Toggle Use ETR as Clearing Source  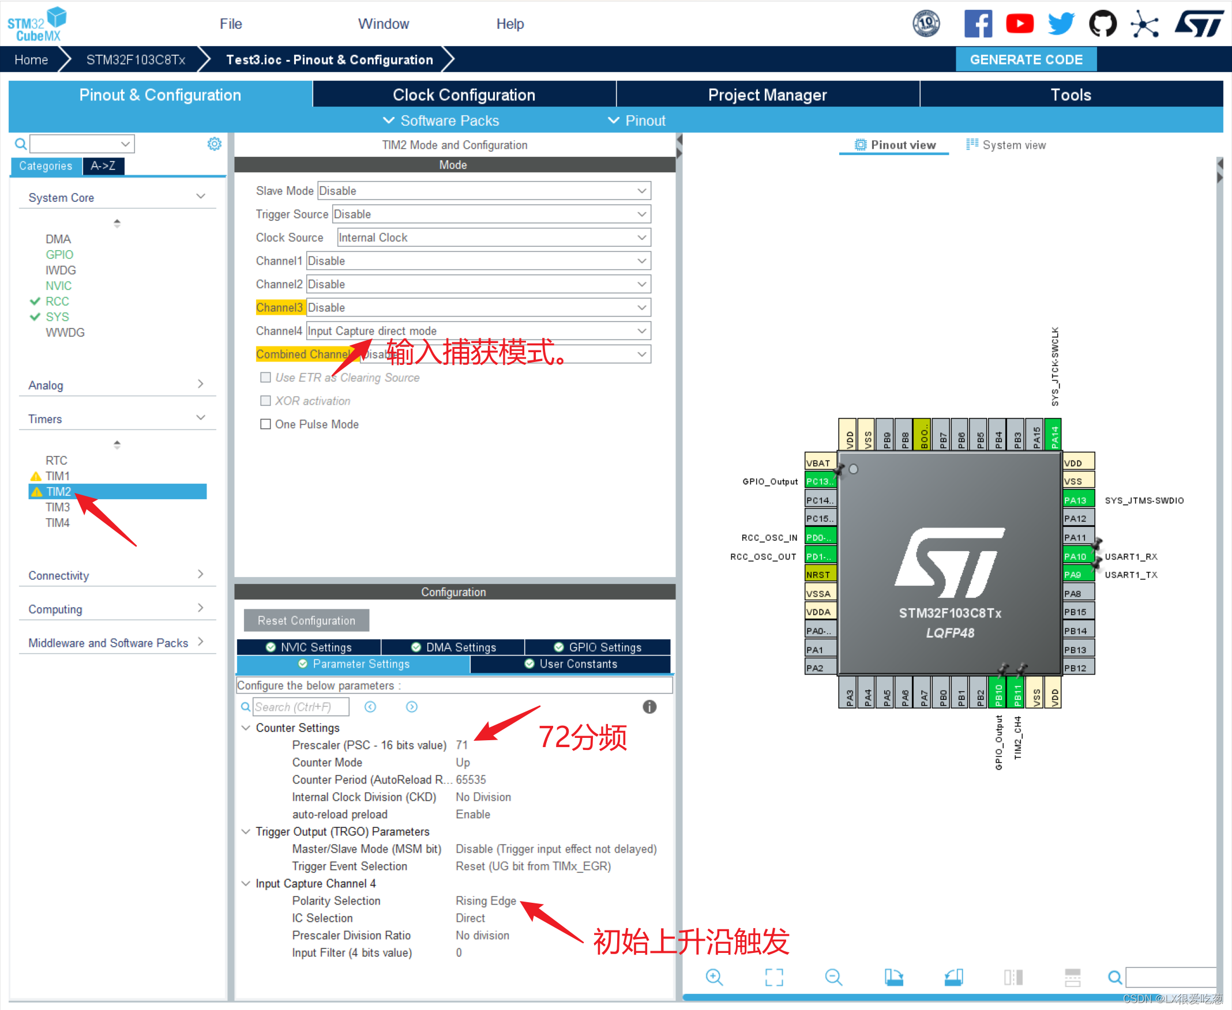tap(265, 378)
